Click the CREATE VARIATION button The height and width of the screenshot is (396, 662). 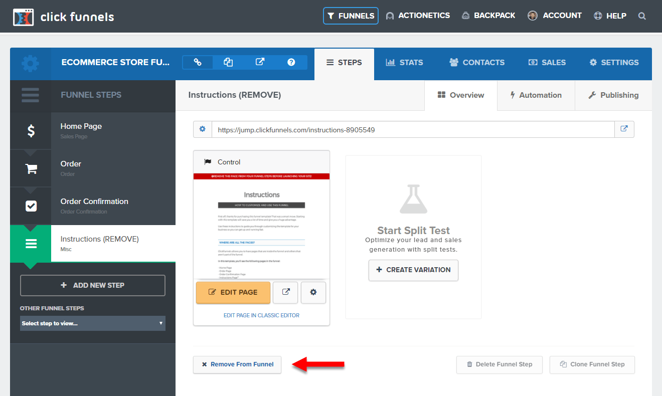click(x=413, y=270)
